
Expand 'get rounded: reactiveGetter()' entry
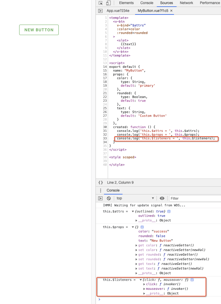coord(136,255)
